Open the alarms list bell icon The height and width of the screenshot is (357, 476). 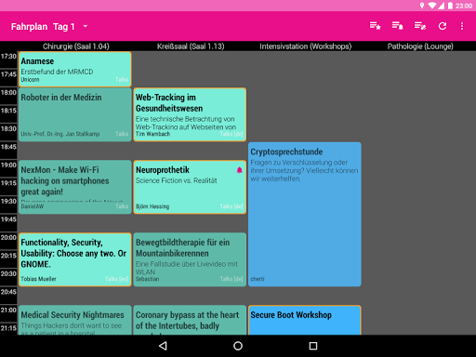tap(397, 26)
